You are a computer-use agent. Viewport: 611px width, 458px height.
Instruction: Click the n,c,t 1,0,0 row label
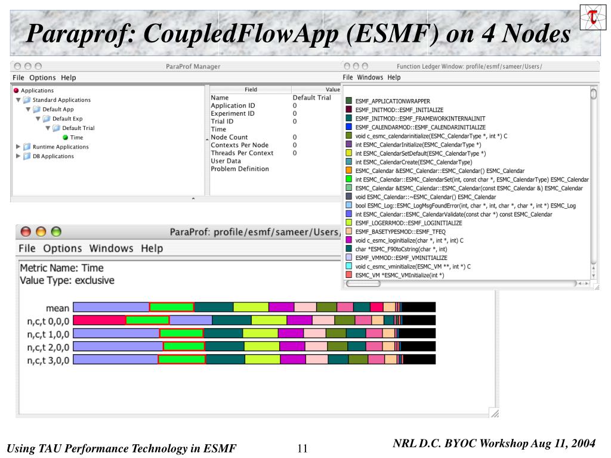click(48, 334)
